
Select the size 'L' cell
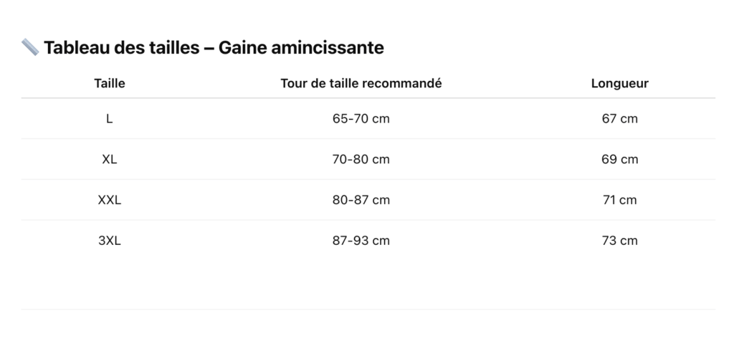click(x=110, y=118)
